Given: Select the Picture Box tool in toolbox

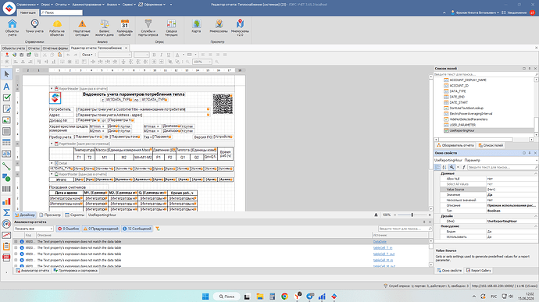Looking at the screenshot, I should pyautogui.click(x=6, y=120).
